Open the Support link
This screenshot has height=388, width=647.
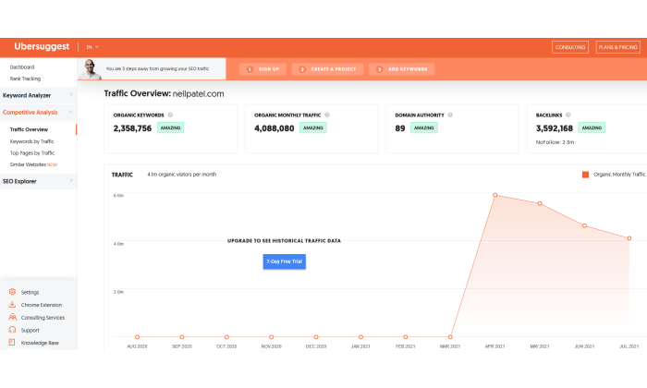point(31,331)
